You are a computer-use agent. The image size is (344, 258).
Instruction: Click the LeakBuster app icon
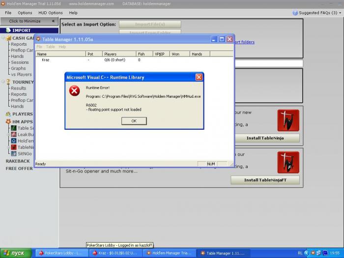pos(14,134)
